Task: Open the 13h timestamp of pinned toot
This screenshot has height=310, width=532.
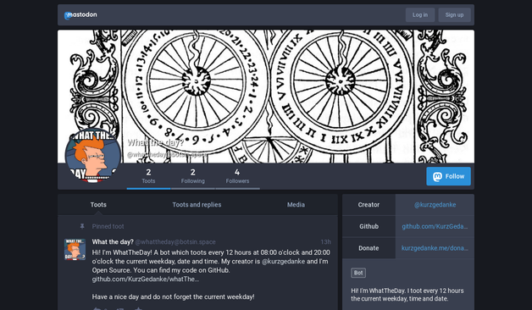Action: click(x=325, y=242)
